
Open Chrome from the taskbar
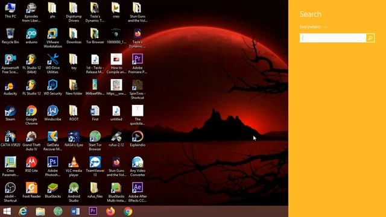click(x=128, y=212)
